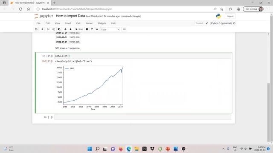273x153 pixels.
Task: Move the selected cell down
Action: click(70, 29)
